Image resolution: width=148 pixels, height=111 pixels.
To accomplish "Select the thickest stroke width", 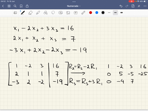I will click(121, 13).
